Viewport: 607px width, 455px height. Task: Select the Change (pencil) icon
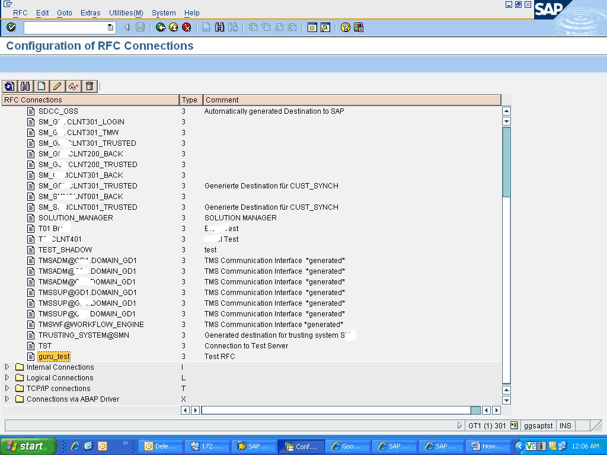[x=56, y=86]
